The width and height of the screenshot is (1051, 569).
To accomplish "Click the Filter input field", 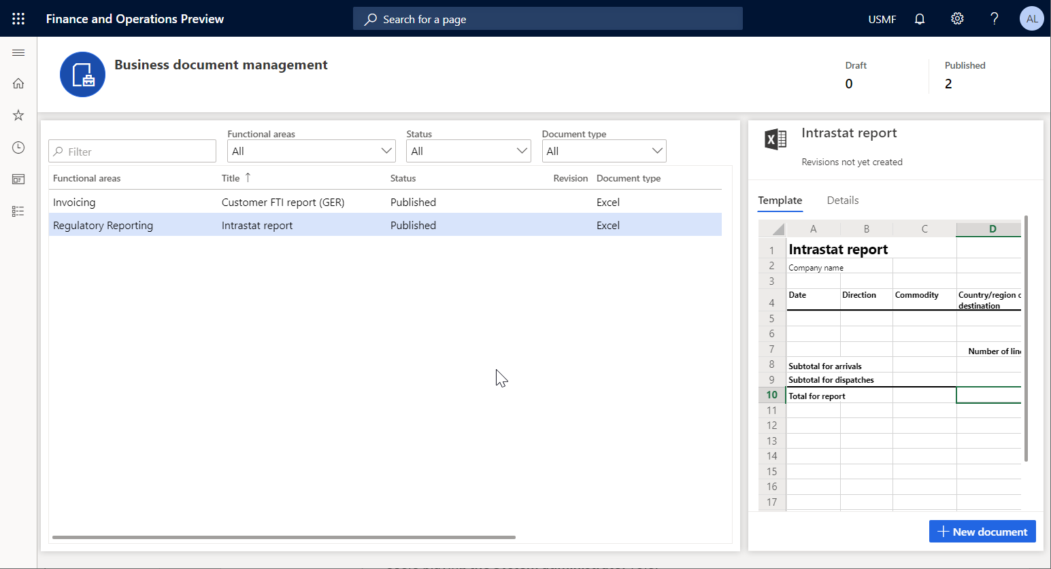I will [x=132, y=151].
